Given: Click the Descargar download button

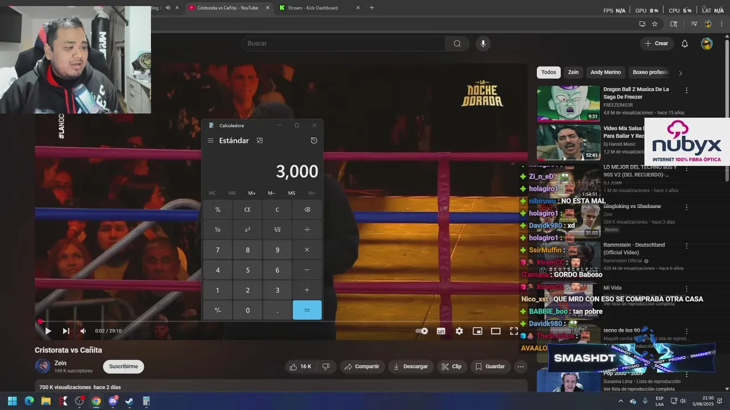Looking at the screenshot, I should point(411,366).
